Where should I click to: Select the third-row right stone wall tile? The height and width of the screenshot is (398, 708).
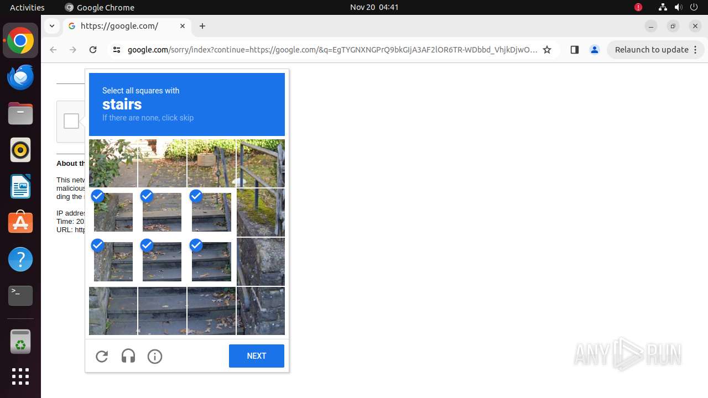(261, 261)
